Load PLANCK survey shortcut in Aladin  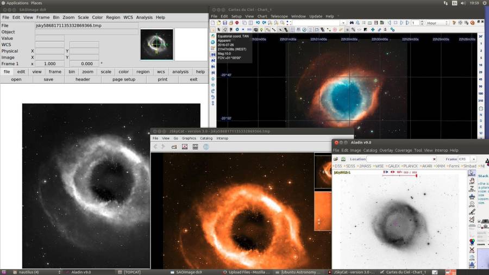tap(410, 166)
